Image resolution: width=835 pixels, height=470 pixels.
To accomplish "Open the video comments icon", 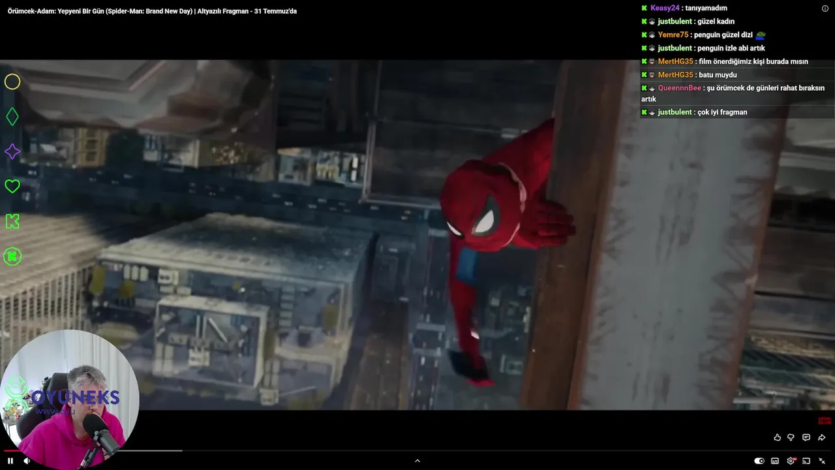I will tap(806, 437).
